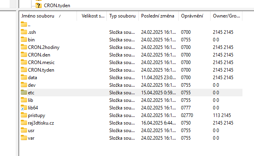Click the Oprávnění column header
Image resolution: width=254 pixels, height=156 pixels.
[x=194, y=16]
